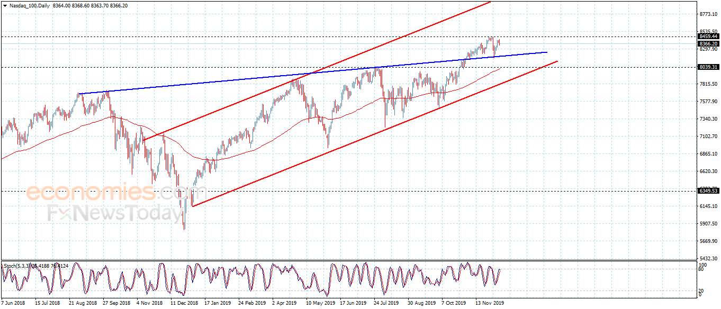721x309 pixels.
Task: Click the 4 Nov 2018 date label
Action: click(149, 304)
